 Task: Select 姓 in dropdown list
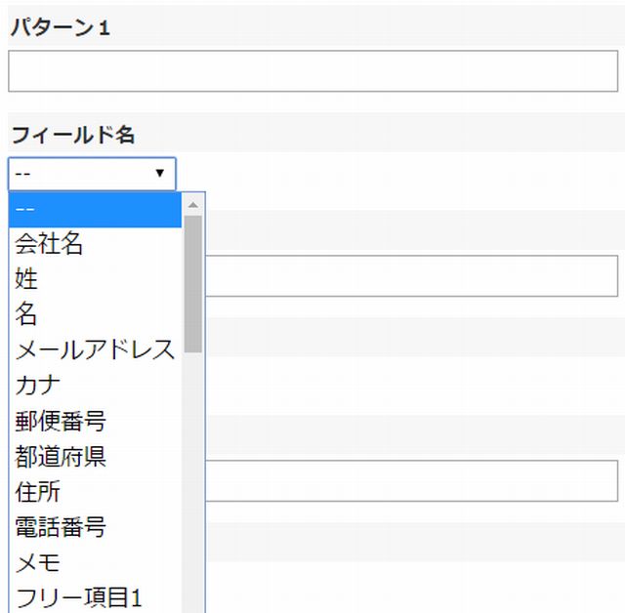point(96,278)
